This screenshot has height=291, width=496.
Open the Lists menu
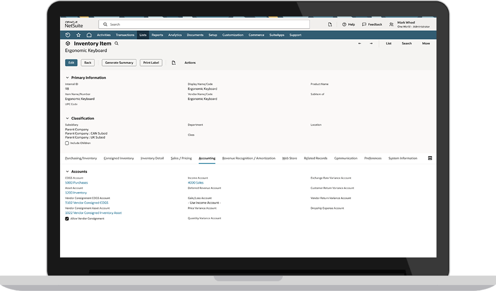[143, 35]
